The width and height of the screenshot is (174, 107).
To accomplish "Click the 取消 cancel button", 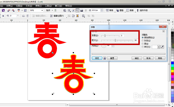I will (149, 58).
